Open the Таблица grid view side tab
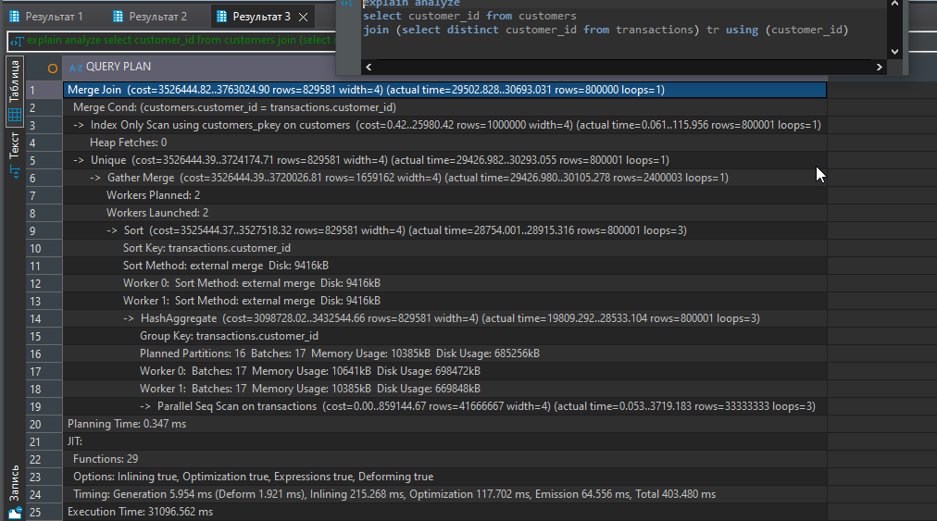The image size is (937, 521). (14, 91)
